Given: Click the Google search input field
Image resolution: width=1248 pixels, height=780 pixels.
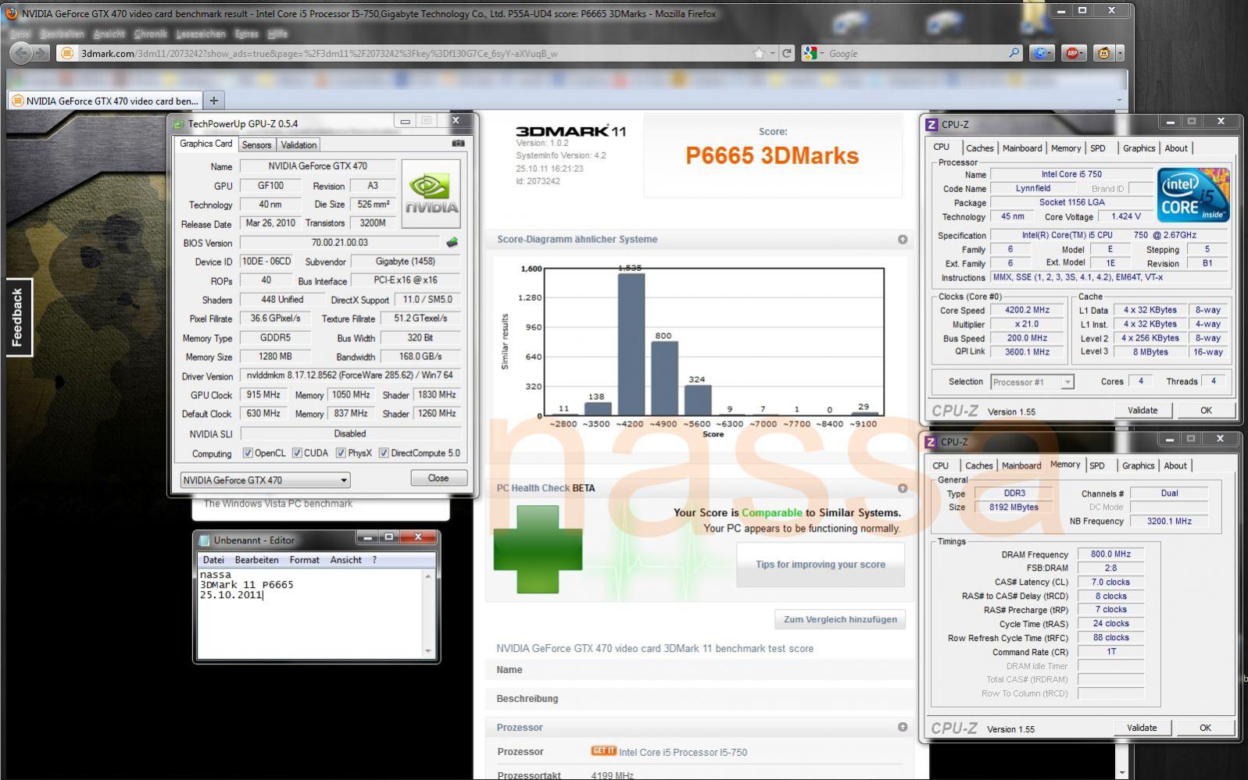Looking at the screenshot, I should pos(916,53).
